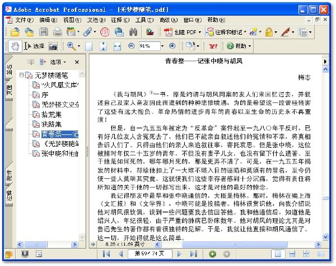The image size is (336, 266).
Task: Select the Snapshot camera tool
Action: click(53, 46)
